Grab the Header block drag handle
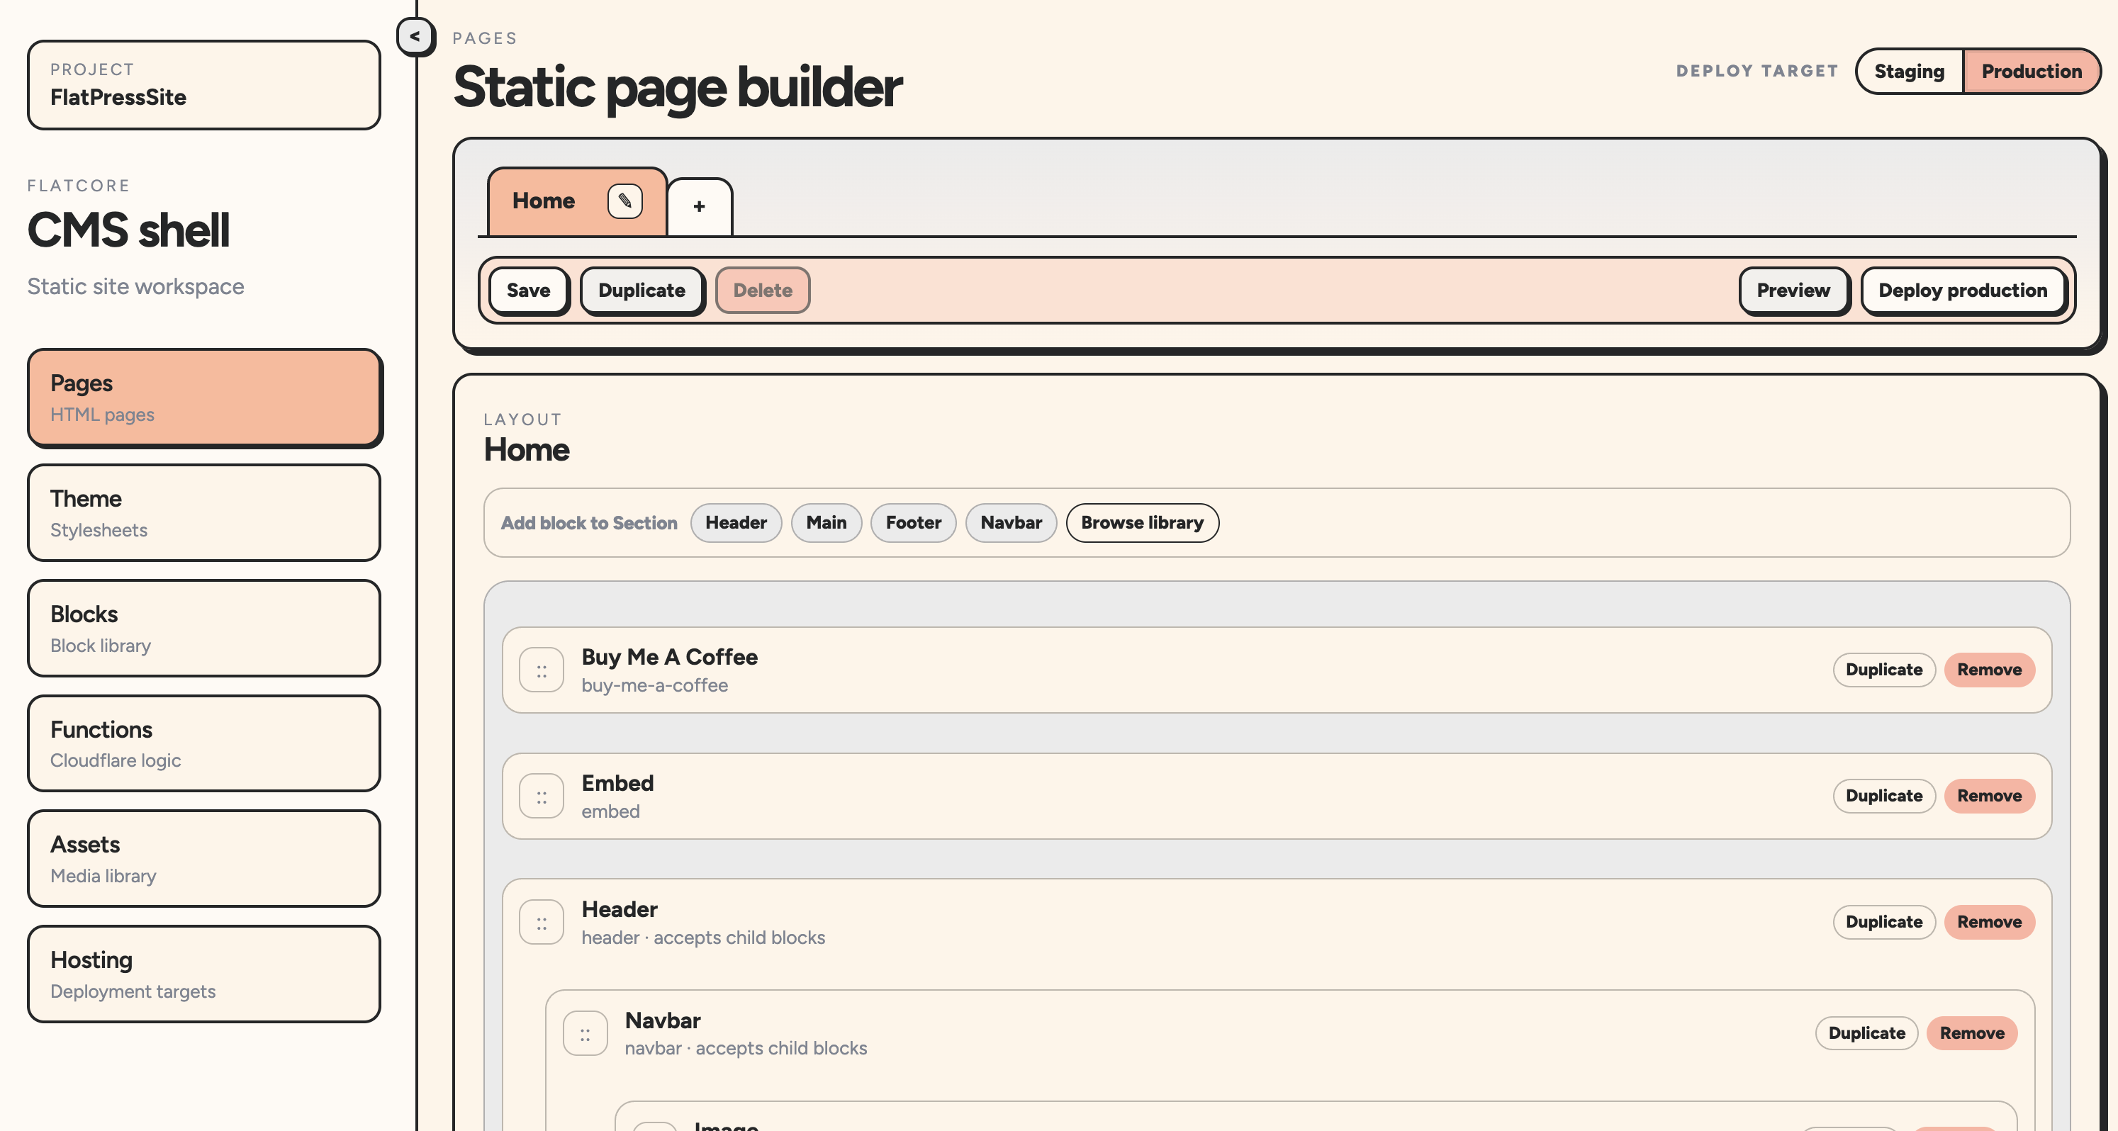Viewport: 2118px width, 1131px height. tap(542, 923)
